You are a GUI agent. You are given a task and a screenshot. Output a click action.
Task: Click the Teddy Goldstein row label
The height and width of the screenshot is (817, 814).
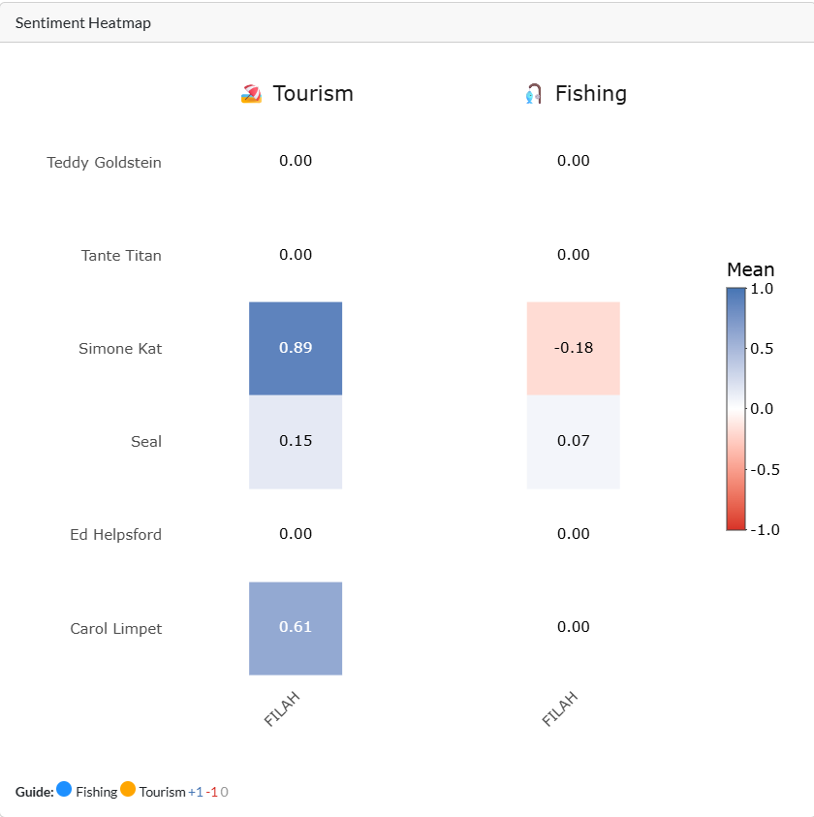pyautogui.click(x=104, y=162)
